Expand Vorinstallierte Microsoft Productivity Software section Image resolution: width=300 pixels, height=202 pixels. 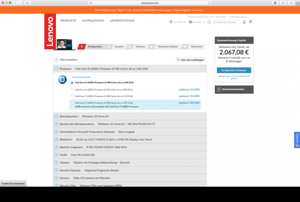(56, 132)
